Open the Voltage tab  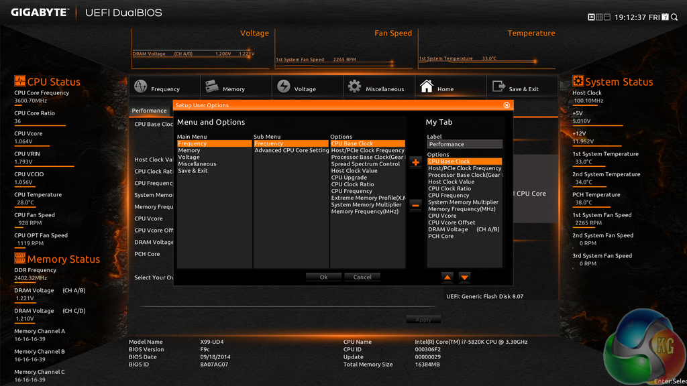307,87
